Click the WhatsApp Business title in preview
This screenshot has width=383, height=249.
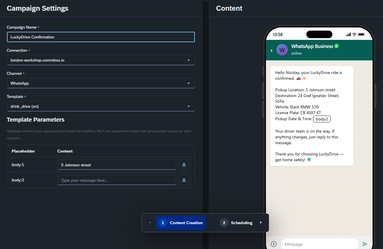pos(312,46)
